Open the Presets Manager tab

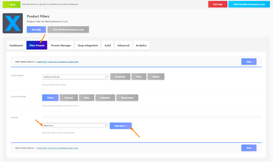(61, 45)
